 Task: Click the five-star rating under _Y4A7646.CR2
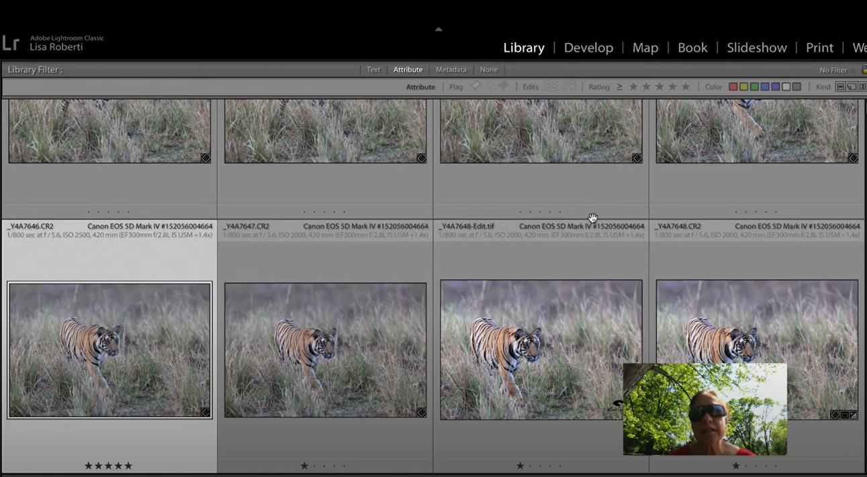108,466
